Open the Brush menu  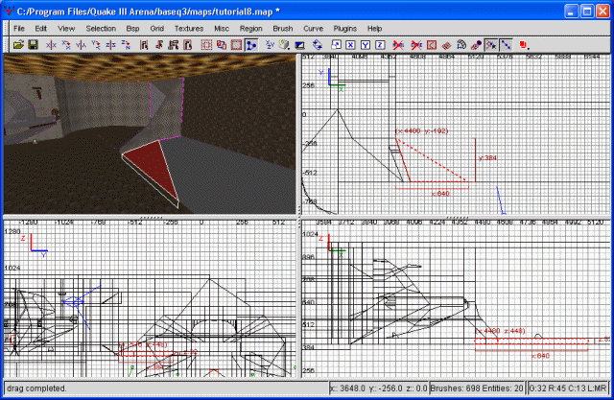point(283,28)
